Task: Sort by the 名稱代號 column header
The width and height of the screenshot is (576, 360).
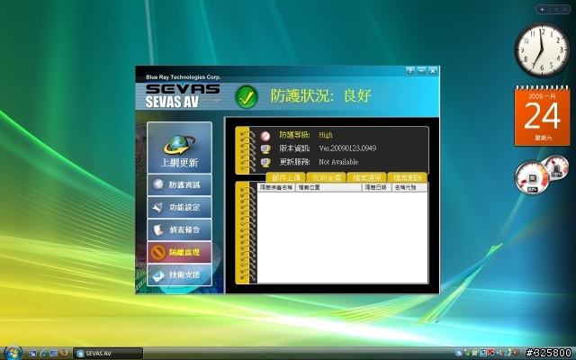Action: pos(409,187)
